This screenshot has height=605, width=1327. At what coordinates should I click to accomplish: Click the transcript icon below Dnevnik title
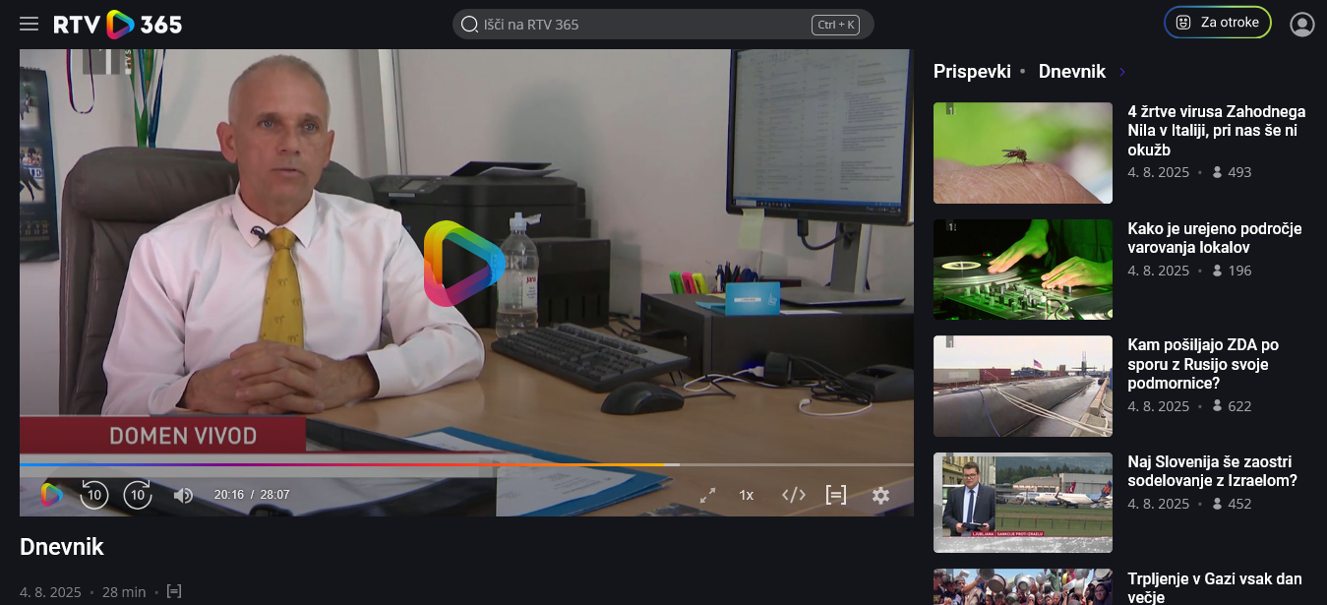[174, 591]
